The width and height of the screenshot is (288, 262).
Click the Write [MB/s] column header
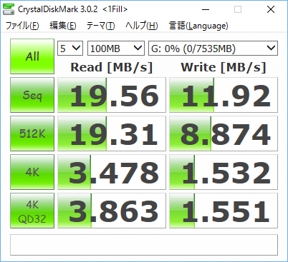coord(224,67)
